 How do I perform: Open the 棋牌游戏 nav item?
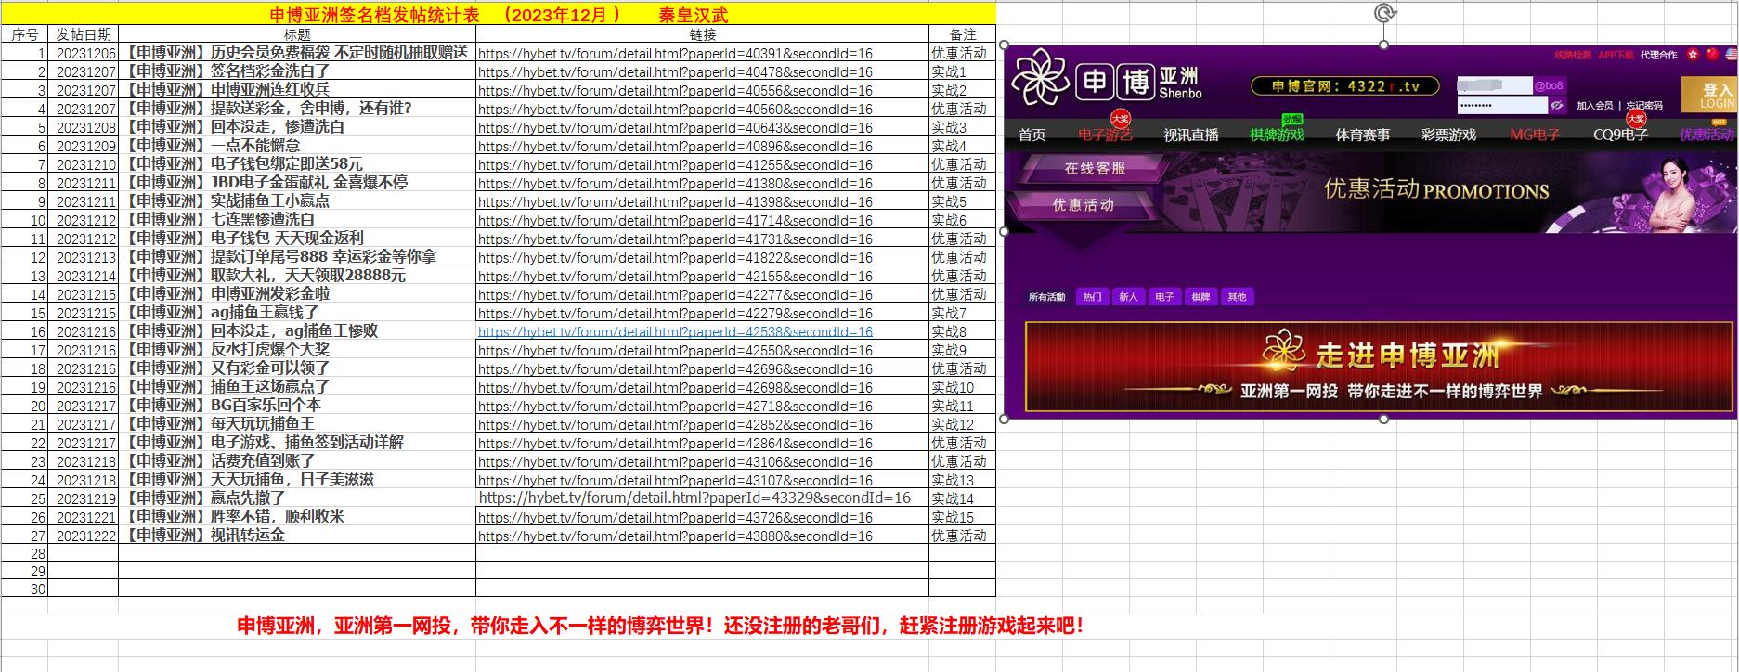click(1277, 136)
